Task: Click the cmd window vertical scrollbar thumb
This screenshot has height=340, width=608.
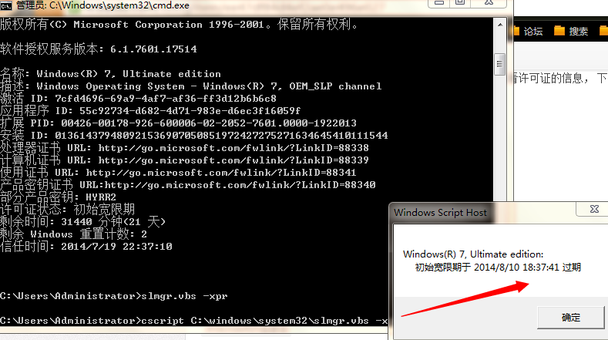Action: click(500, 65)
